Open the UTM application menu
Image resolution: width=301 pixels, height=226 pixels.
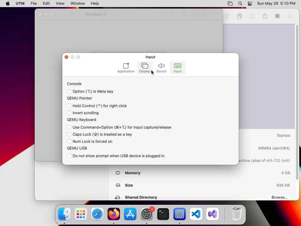(20, 4)
